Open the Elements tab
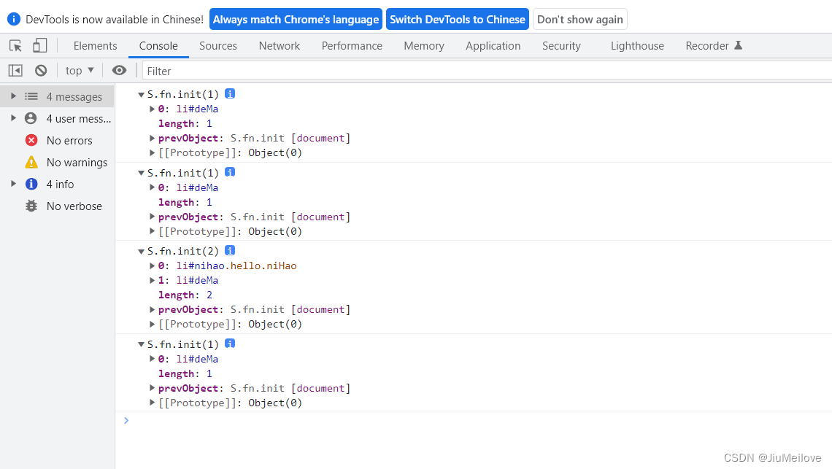This screenshot has width=832, height=469. click(95, 46)
